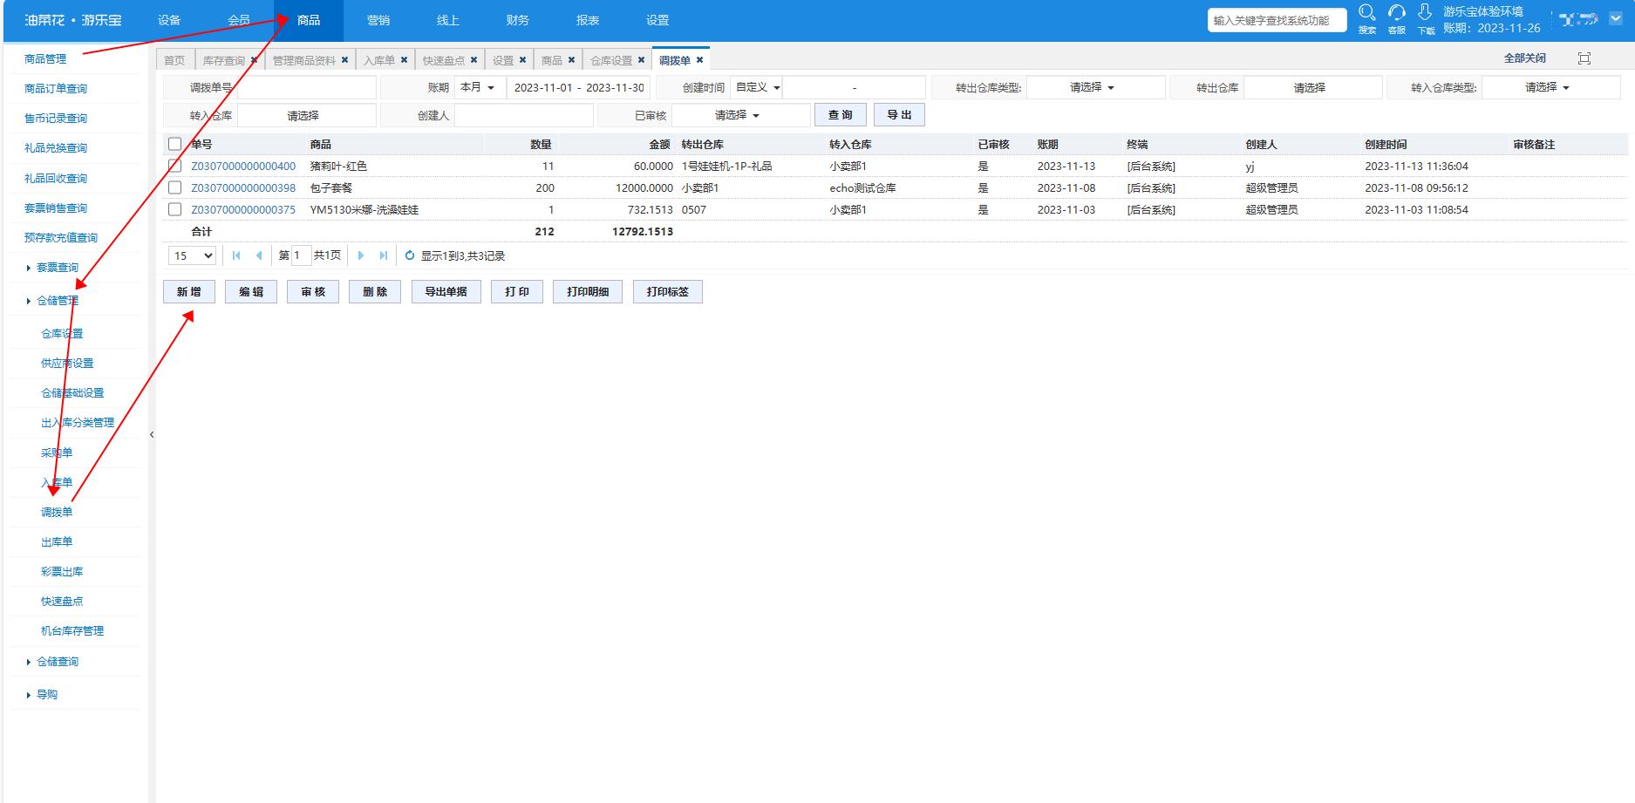Open the 会员 top menu
The height and width of the screenshot is (803, 1635).
point(239,20)
